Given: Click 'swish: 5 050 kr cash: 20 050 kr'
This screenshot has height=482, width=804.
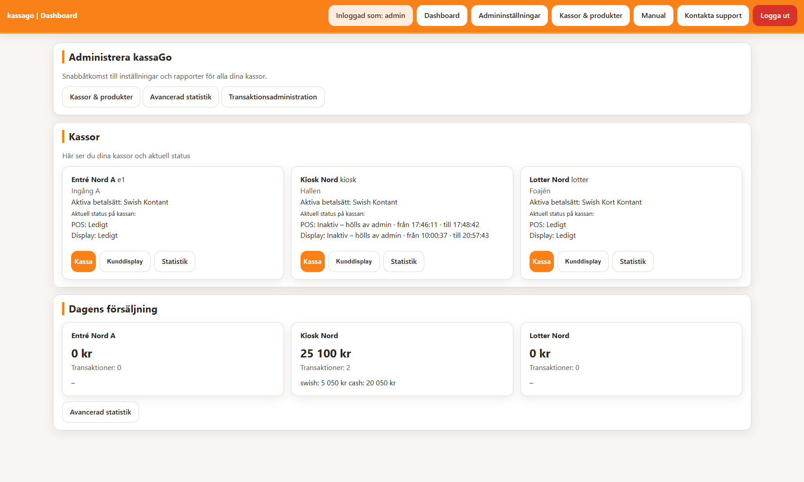Looking at the screenshot, I should [348, 383].
